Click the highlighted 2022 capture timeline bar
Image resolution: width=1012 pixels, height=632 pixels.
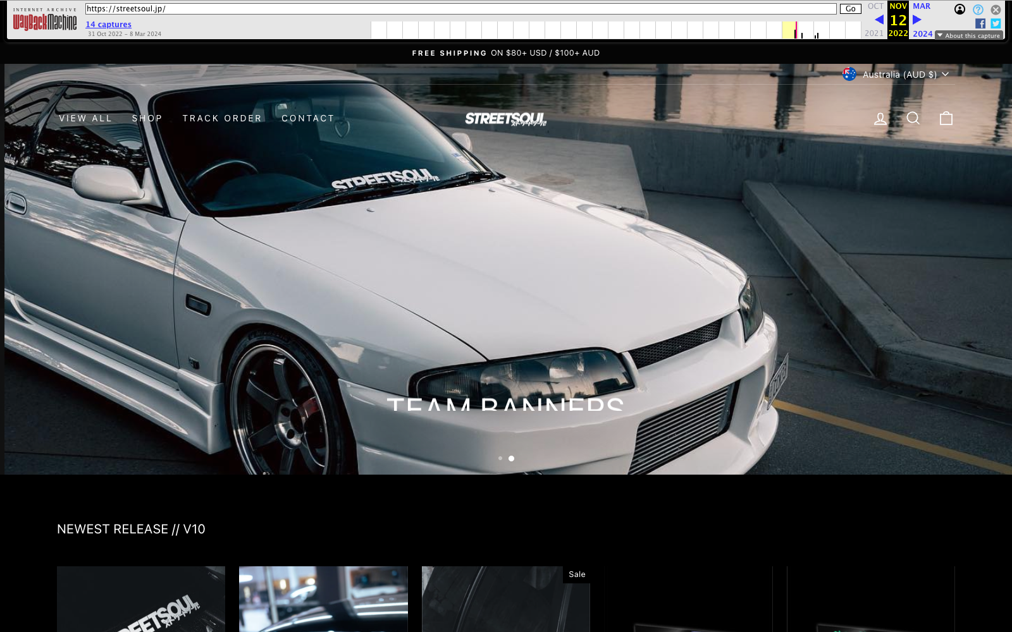point(795,30)
